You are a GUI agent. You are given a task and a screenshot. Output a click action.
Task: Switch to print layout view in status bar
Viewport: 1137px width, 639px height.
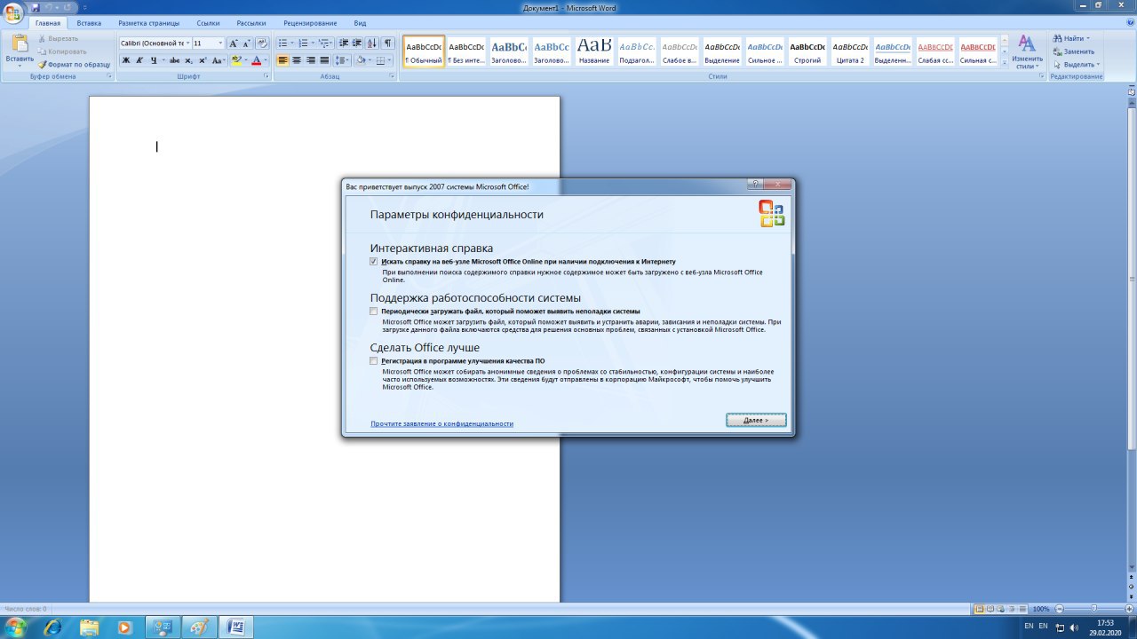(979, 609)
